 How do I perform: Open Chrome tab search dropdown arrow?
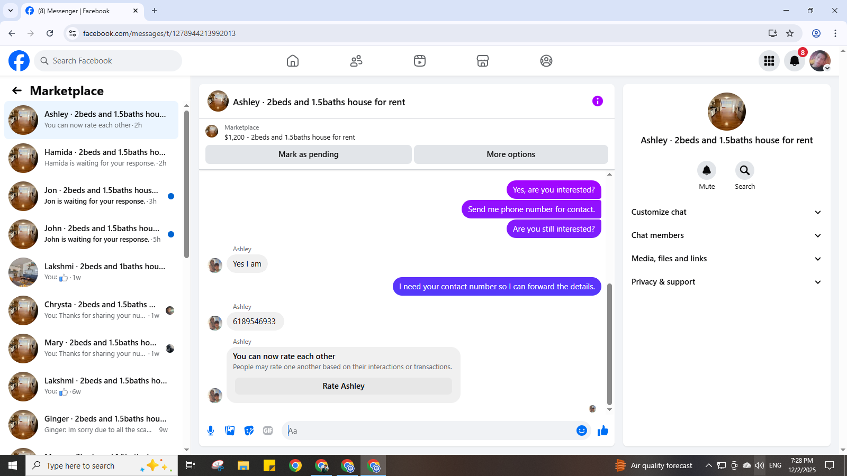11,11
